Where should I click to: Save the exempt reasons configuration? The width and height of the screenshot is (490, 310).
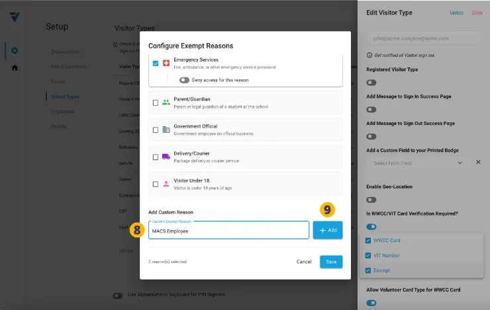(331, 262)
